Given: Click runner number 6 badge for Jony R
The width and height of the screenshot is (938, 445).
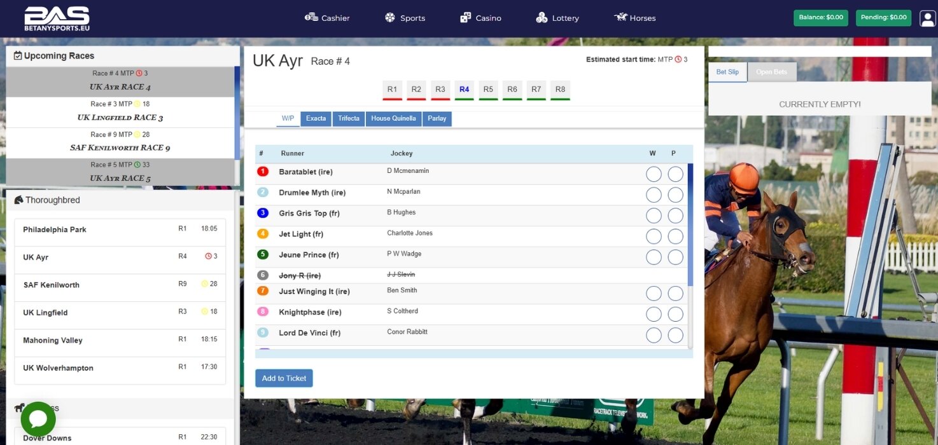Looking at the screenshot, I should (x=263, y=275).
